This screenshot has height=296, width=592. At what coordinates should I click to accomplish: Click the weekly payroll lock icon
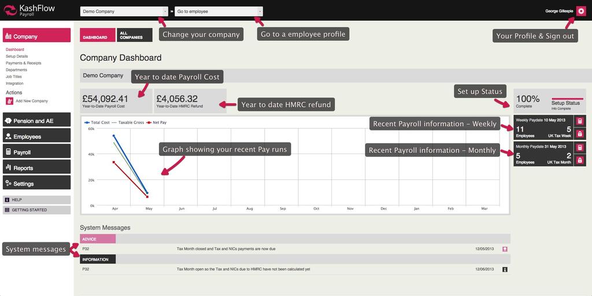[x=580, y=133]
